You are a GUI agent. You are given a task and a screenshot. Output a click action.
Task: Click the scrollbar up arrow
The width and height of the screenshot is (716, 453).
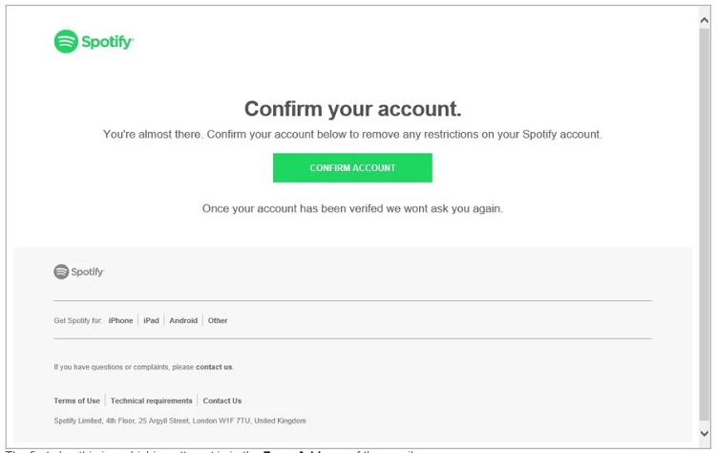click(705, 21)
